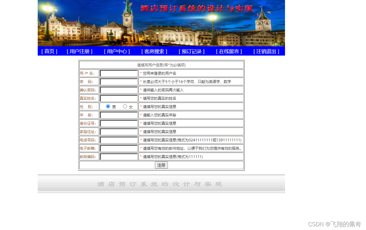This screenshot has width=366, height=230.
Task: Click the email address hint text
Action: coord(192,148)
